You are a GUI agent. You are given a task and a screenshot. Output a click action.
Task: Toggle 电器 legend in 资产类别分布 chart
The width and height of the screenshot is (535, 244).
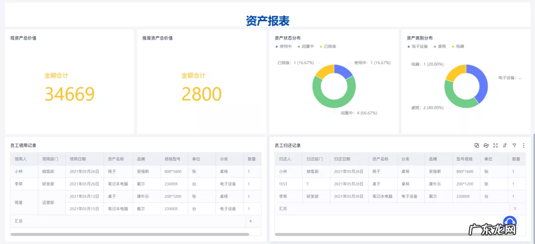tap(458, 47)
